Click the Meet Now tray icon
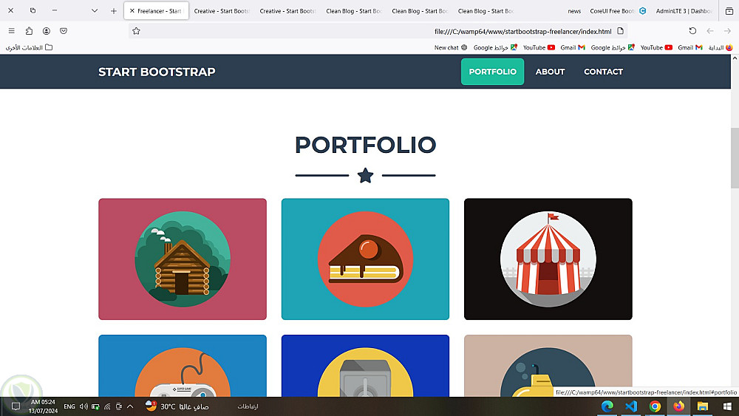The width and height of the screenshot is (739, 416). coord(119,406)
